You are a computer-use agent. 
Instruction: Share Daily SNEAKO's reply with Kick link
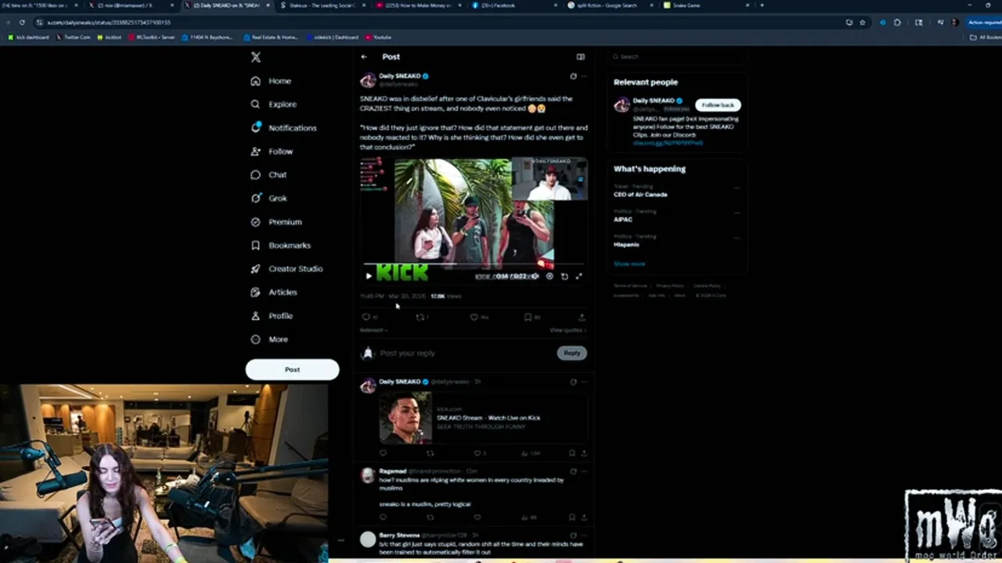584,453
